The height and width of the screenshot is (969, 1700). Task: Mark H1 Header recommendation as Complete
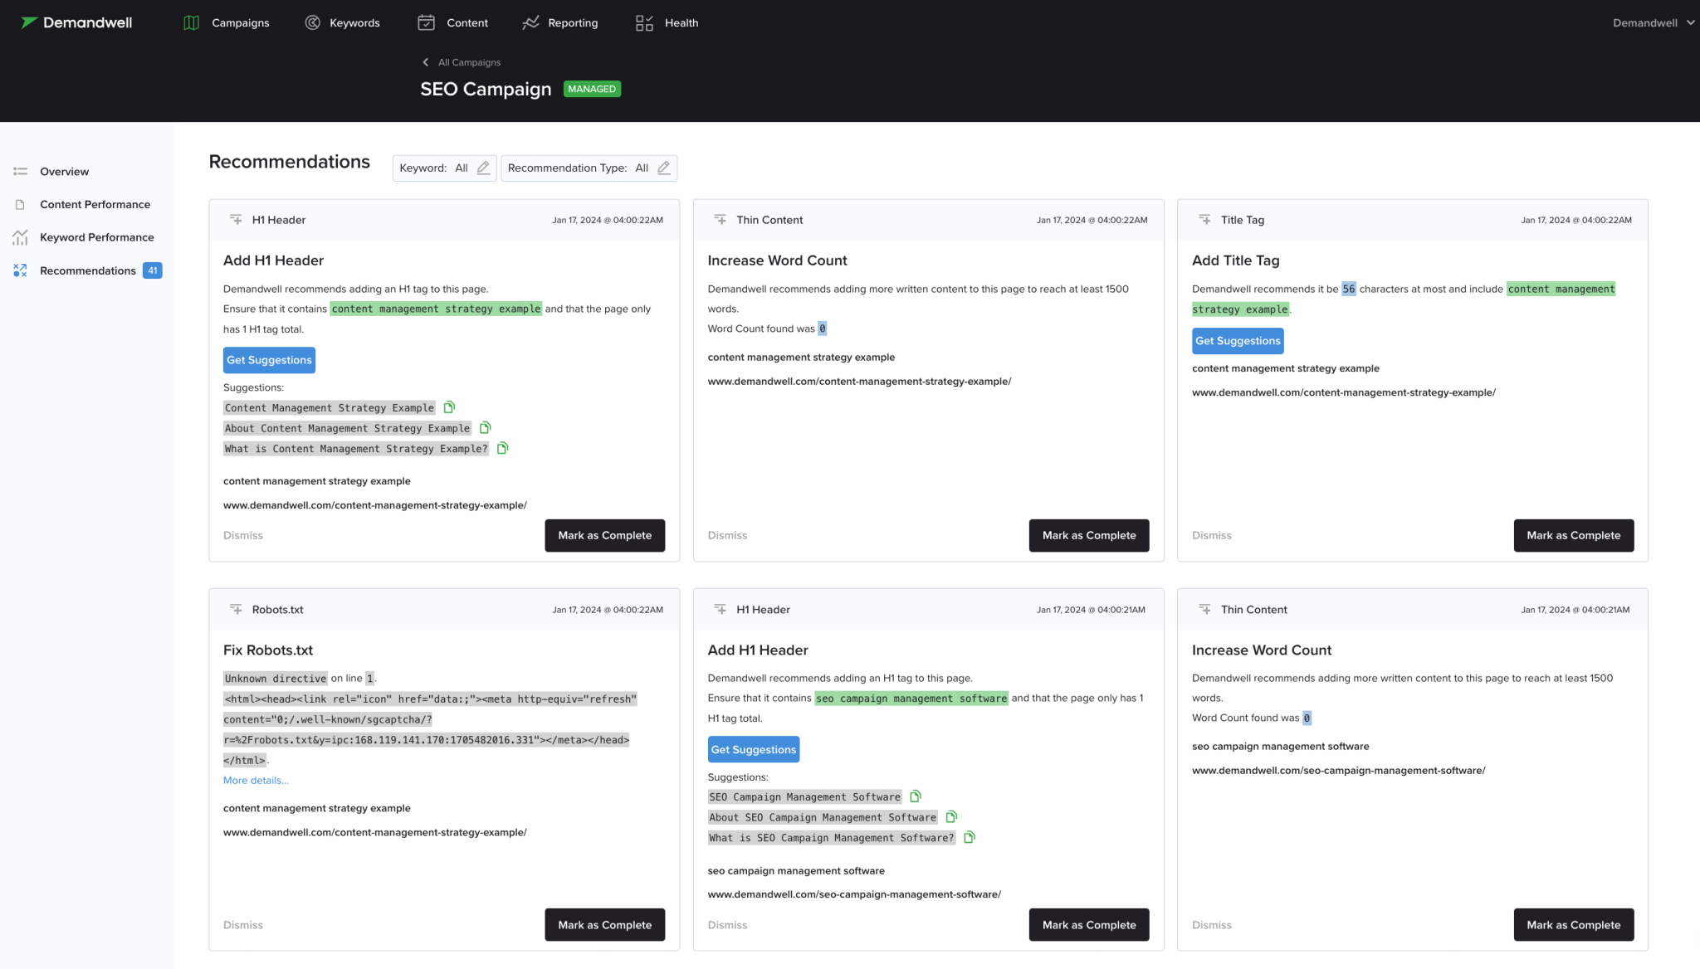tap(605, 536)
